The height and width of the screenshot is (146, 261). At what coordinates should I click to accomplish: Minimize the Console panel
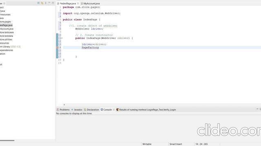click(x=257, y=109)
